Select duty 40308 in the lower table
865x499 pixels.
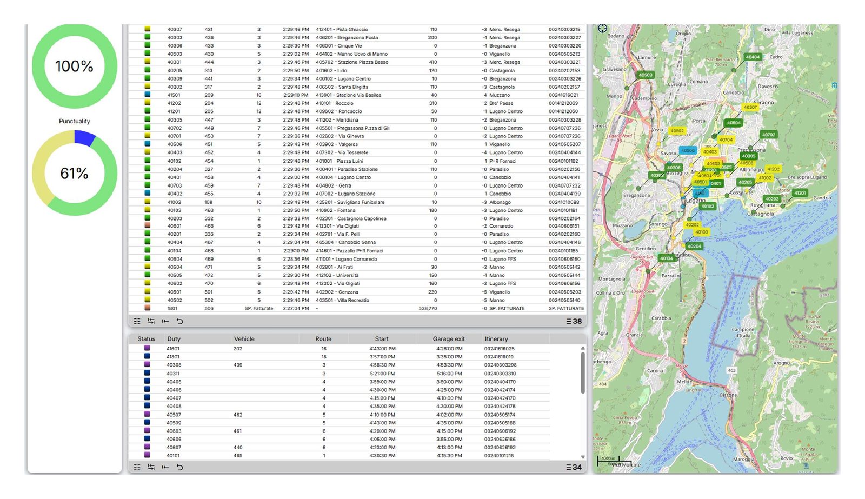[x=340, y=365]
